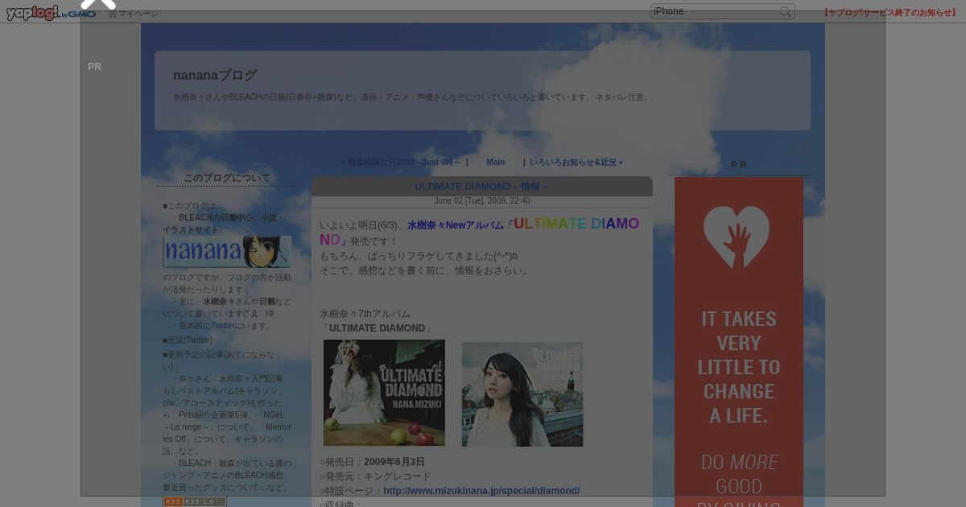
Task: Open the nananaブログ title
Action: point(215,75)
